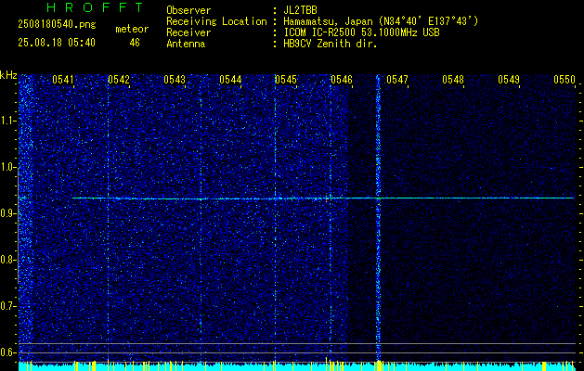The height and width of the screenshot is (371, 584).
Task: Click the 1.1 kHz axis label
Action: coord(7,121)
